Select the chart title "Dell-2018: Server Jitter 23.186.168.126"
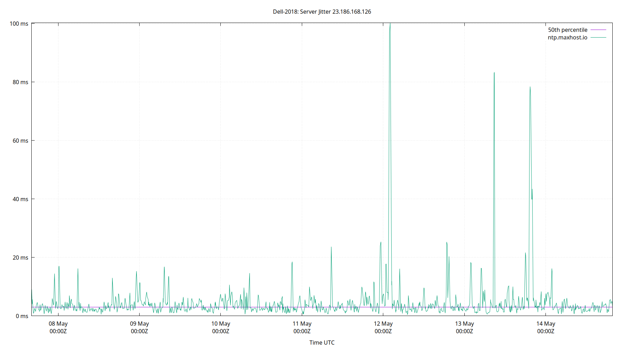Image resolution: width=644 pixels, height=348 pixels. click(322, 11)
